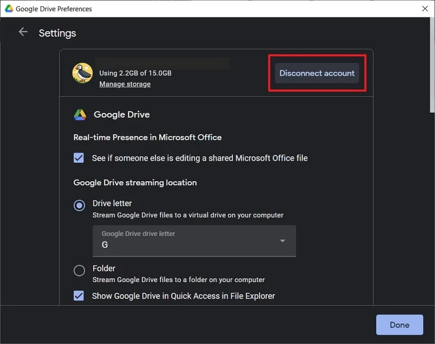
Task: Click the Settings heading
Action: pos(57,33)
